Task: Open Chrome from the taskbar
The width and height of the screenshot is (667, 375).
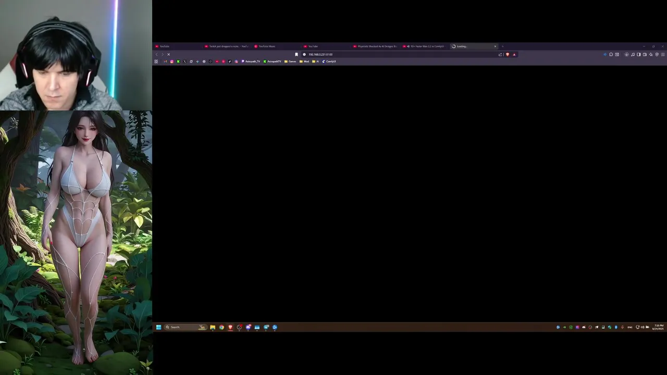Action: pyautogui.click(x=221, y=327)
